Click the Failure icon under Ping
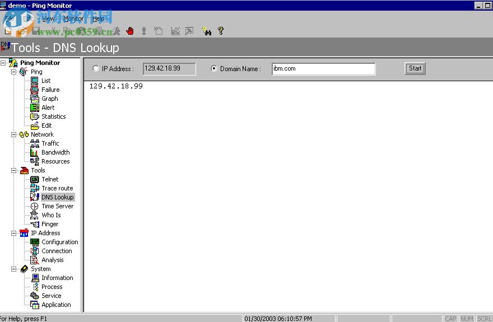 (x=35, y=90)
